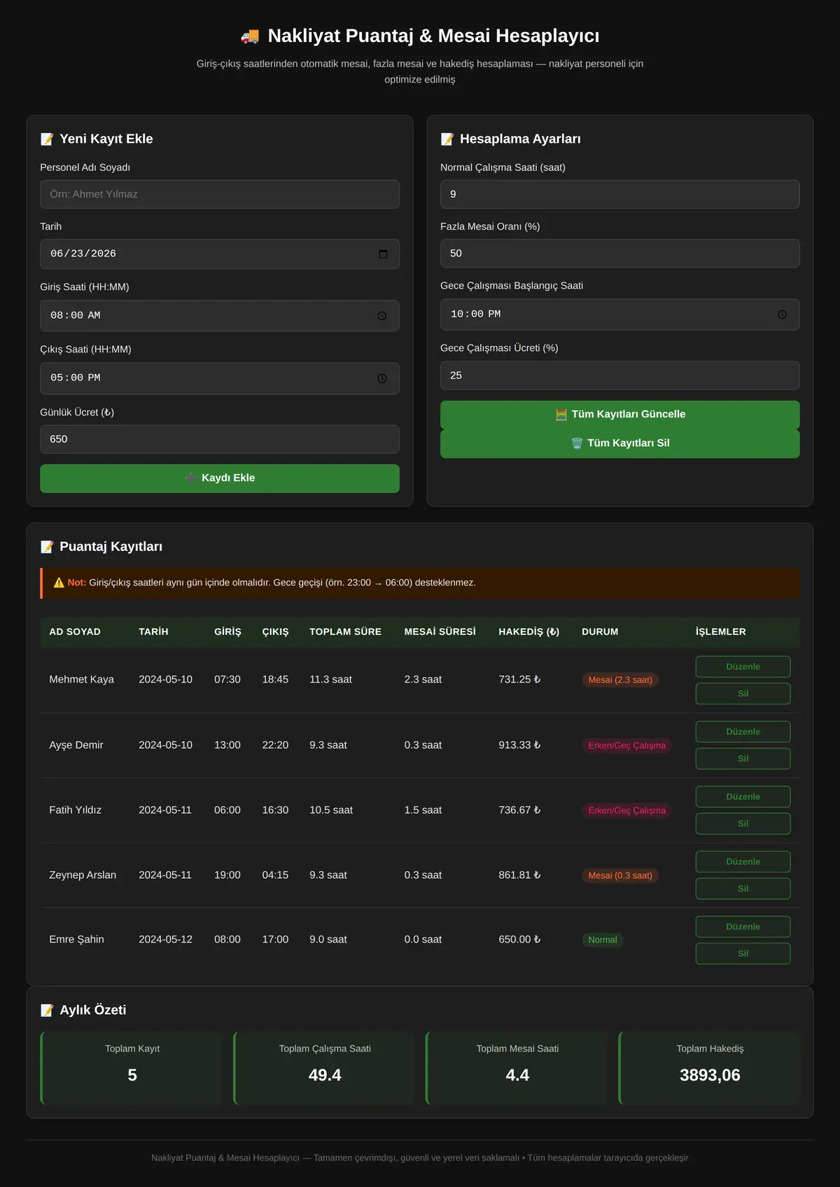Click the memo icon beside Hesaplama Ayarları
The image size is (840, 1187).
pyautogui.click(x=447, y=139)
